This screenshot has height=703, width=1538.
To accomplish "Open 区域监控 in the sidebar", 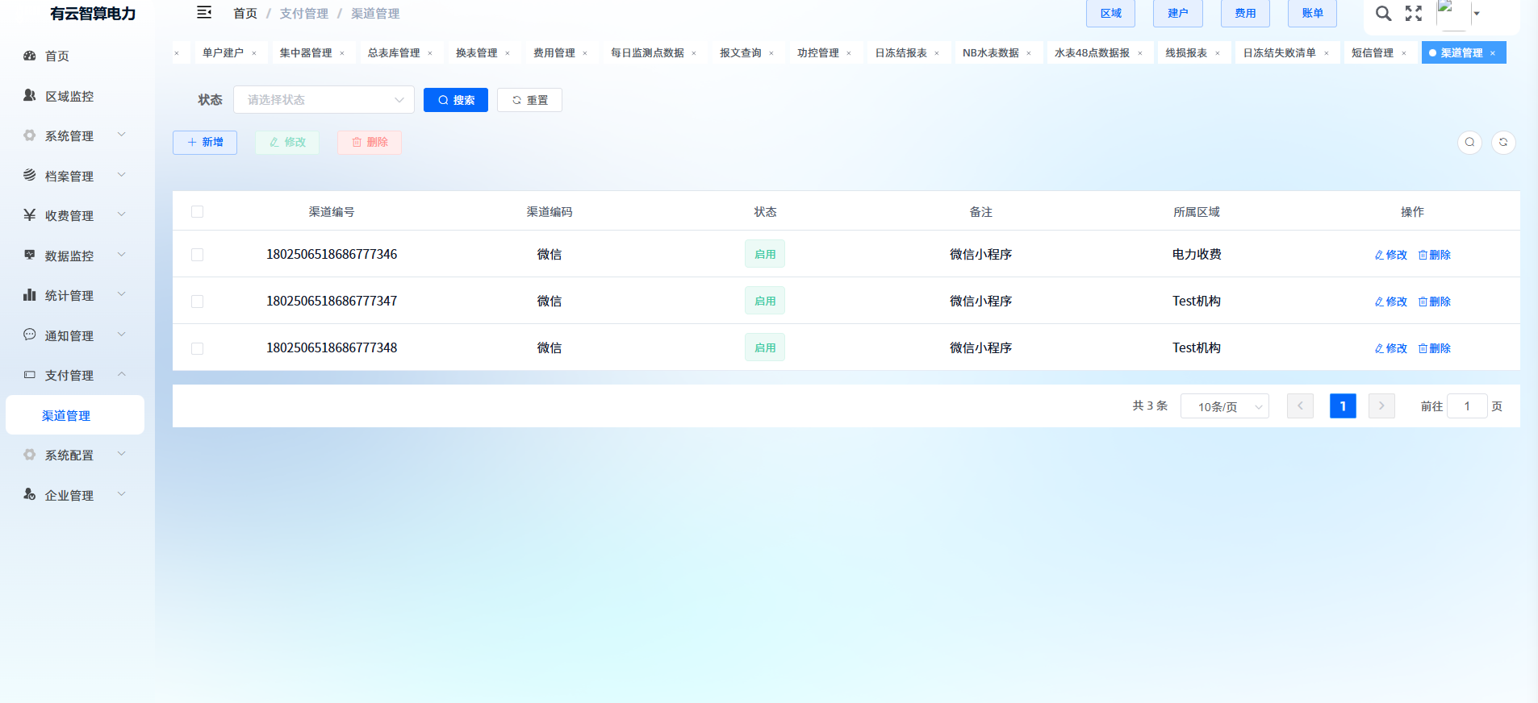I will pyautogui.click(x=69, y=97).
